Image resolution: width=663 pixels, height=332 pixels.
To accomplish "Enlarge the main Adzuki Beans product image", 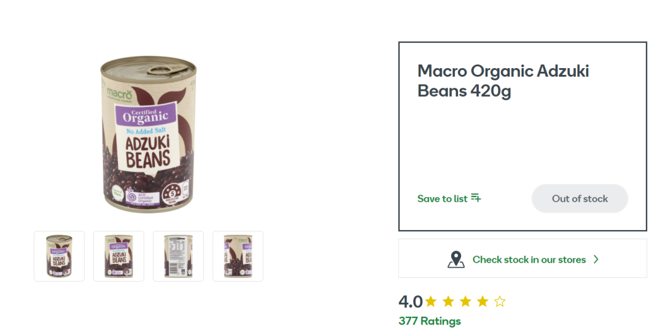I will click(x=150, y=134).
